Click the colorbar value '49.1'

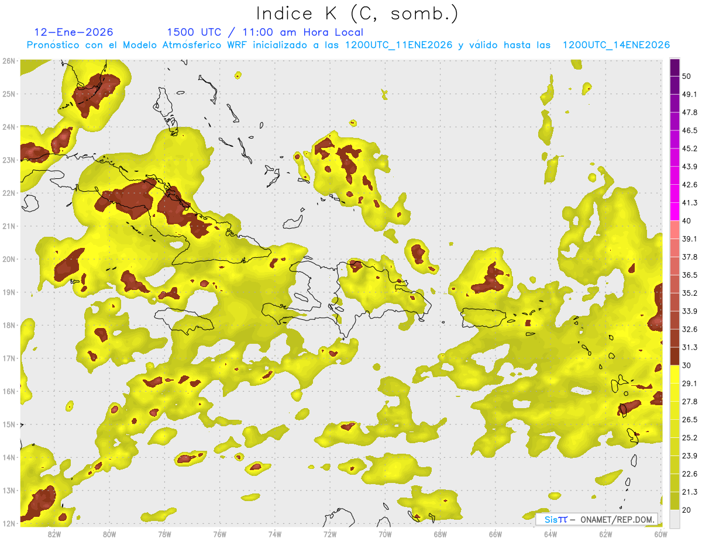point(690,94)
